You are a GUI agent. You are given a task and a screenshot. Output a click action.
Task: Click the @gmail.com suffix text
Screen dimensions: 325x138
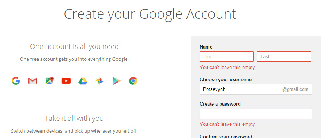coord(295,89)
